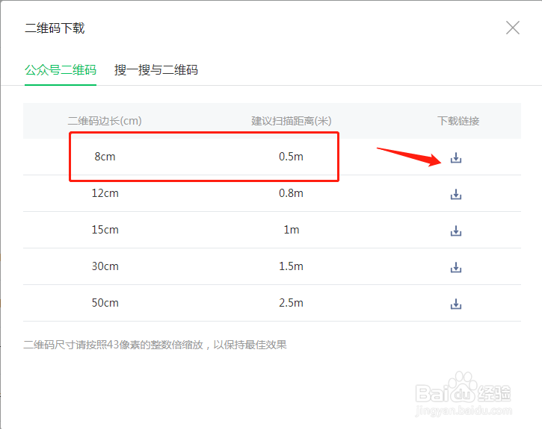Click the 43像素 scaling hint text

155,345
